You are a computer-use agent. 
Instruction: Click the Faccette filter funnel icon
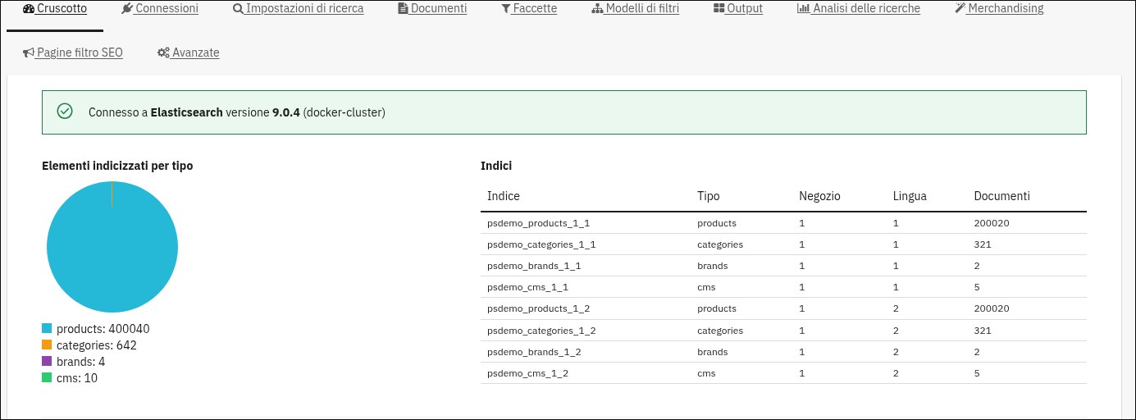[x=506, y=9]
